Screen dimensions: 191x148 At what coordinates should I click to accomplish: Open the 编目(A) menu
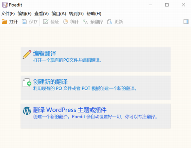pos(59,14)
